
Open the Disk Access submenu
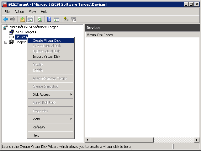coord(50,94)
